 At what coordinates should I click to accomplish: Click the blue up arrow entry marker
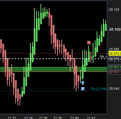coord(83,83)
